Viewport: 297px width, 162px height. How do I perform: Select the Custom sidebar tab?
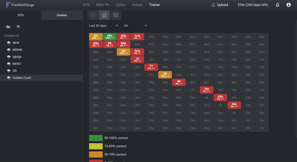(x=62, y=15)
